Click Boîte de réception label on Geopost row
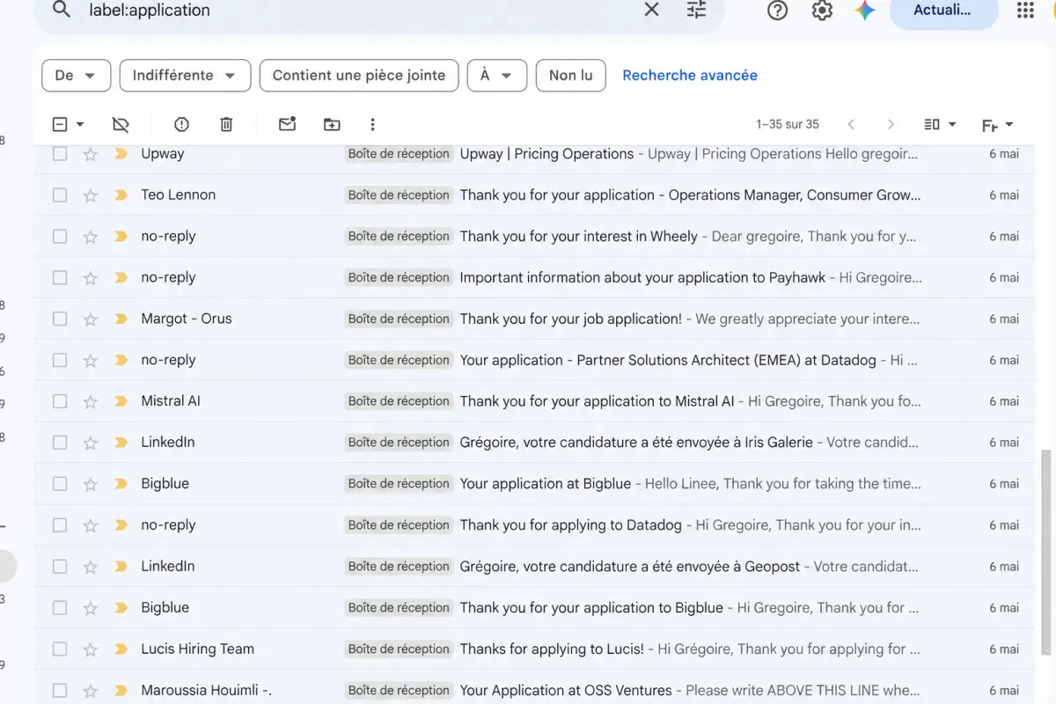Screen dimensions: 1056x704 399,567
